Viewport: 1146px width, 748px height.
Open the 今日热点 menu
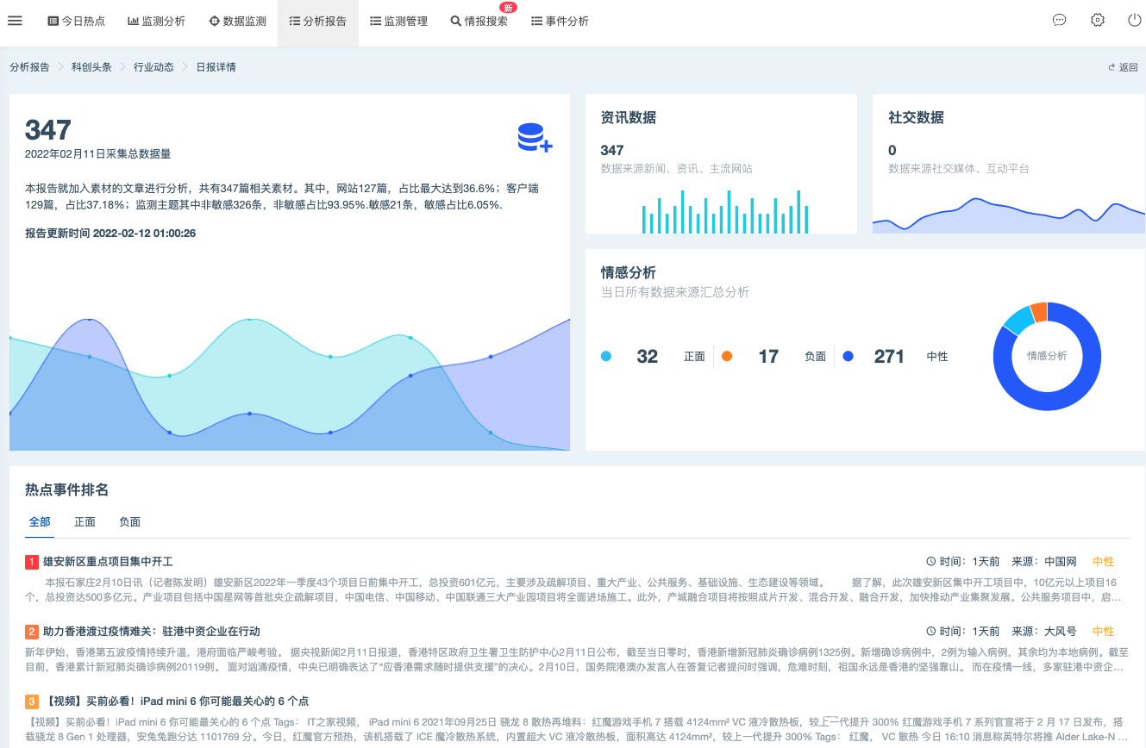pyautogui.click(x=76, y=22)
